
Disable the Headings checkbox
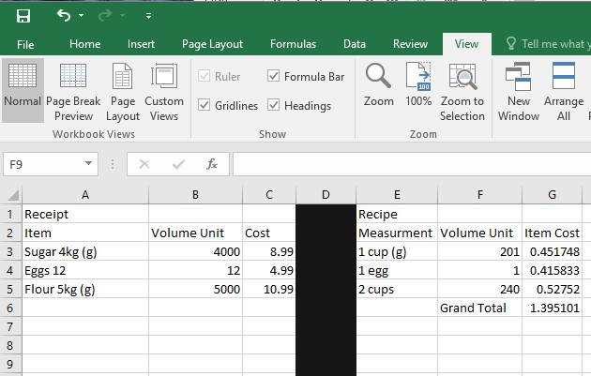click(x=274, y=106)
